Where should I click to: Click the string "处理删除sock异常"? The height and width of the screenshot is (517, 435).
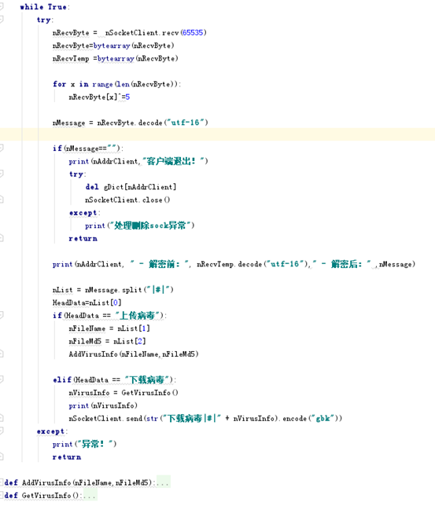pos(150,225)
